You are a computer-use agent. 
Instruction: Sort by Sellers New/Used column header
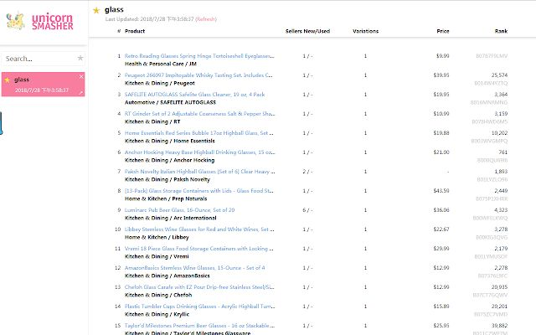pos(307,31)
